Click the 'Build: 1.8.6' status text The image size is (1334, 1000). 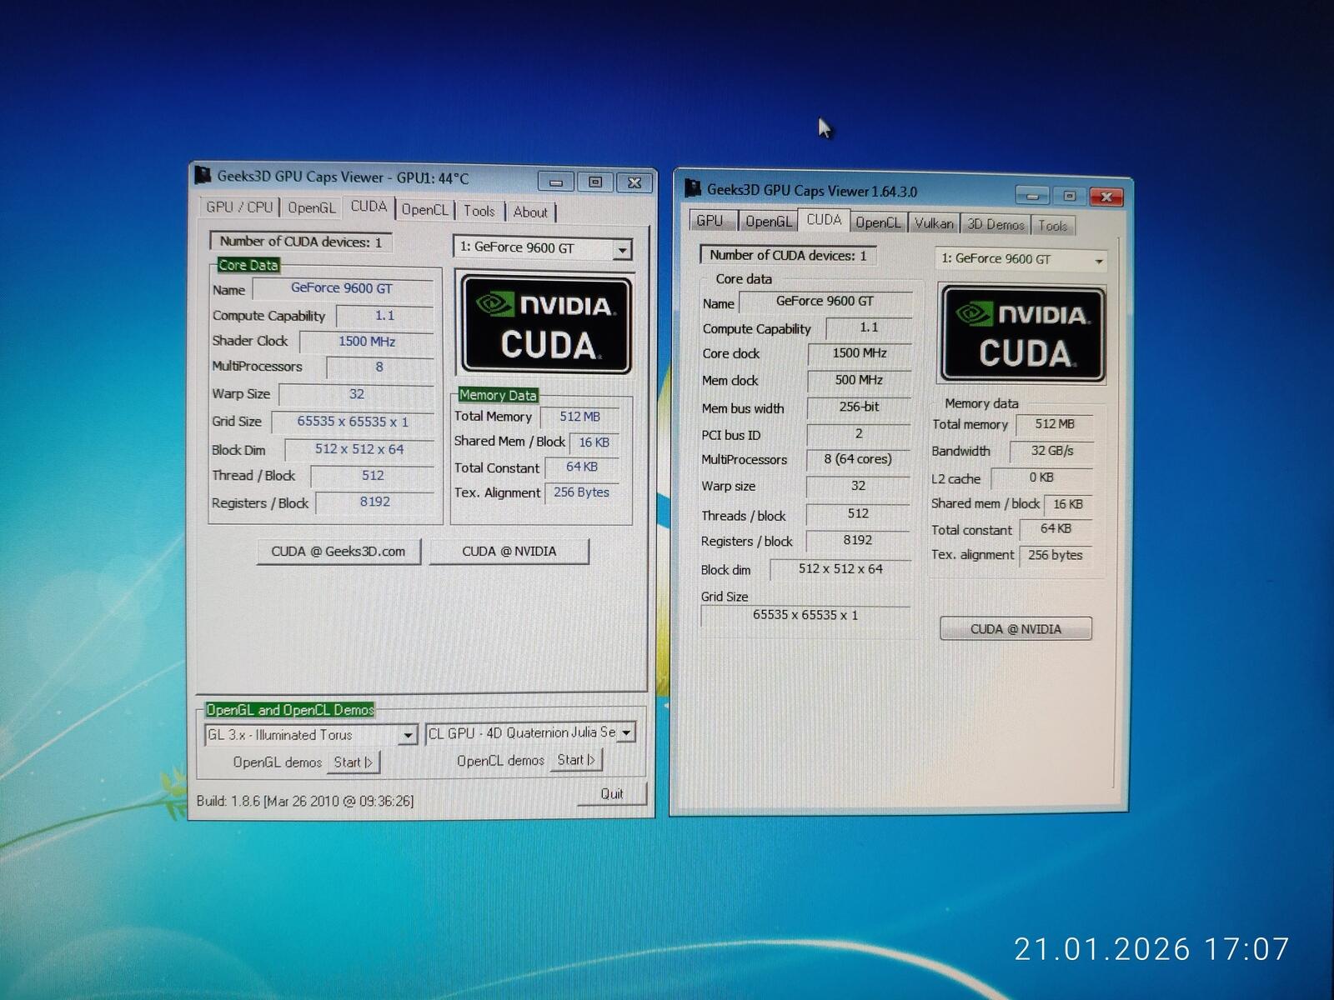click(x=305, y=802)
